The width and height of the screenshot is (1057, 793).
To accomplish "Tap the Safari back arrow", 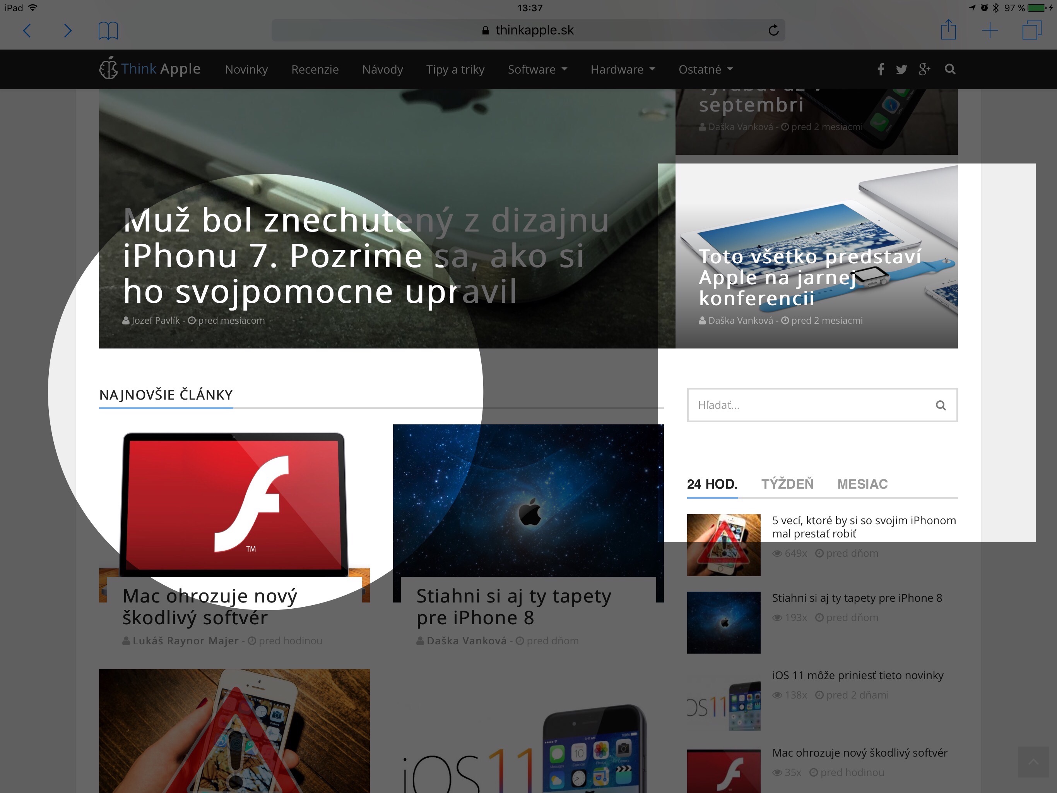I will coord(27,31).
